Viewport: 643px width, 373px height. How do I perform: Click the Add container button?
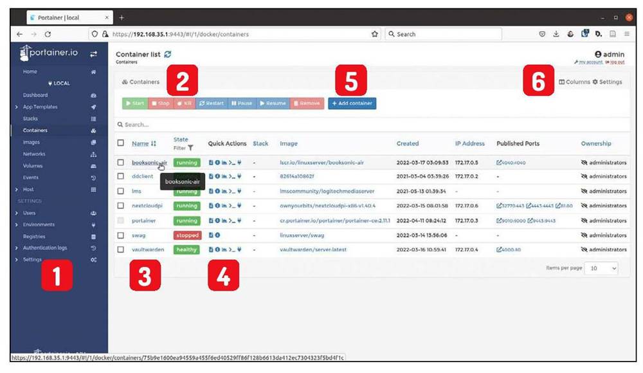(x=352, y=104)
